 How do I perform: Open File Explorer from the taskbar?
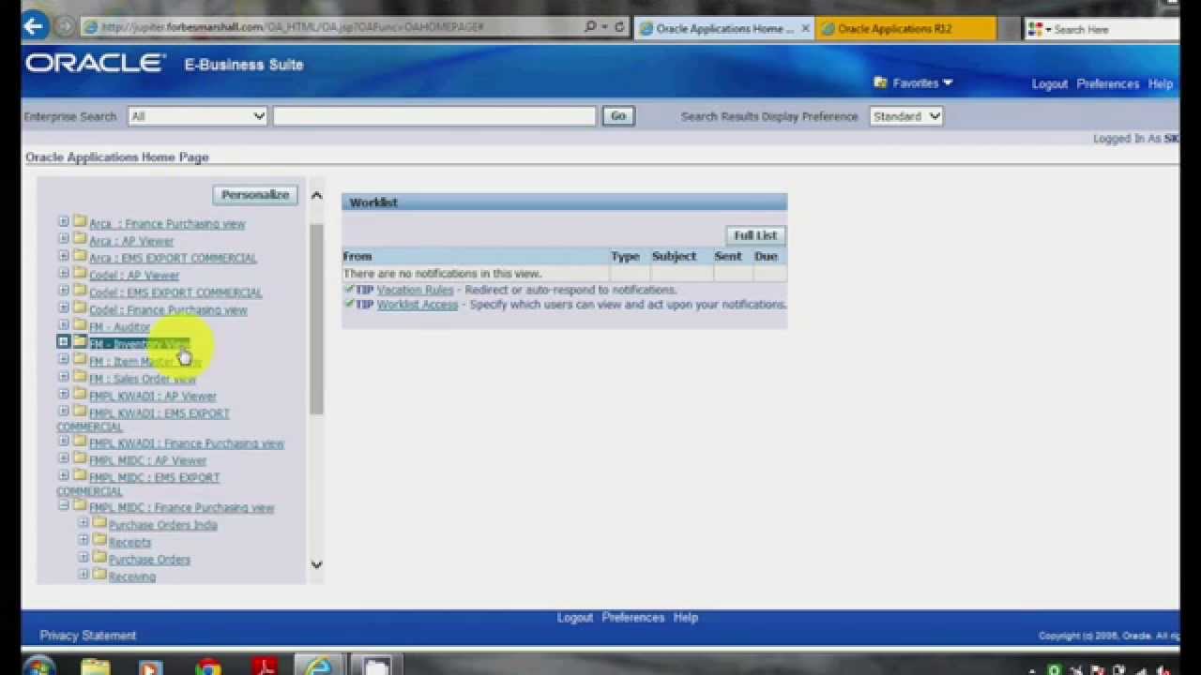click(x=96, y=667)
